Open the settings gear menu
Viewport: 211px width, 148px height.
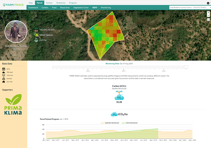point(208,3)
